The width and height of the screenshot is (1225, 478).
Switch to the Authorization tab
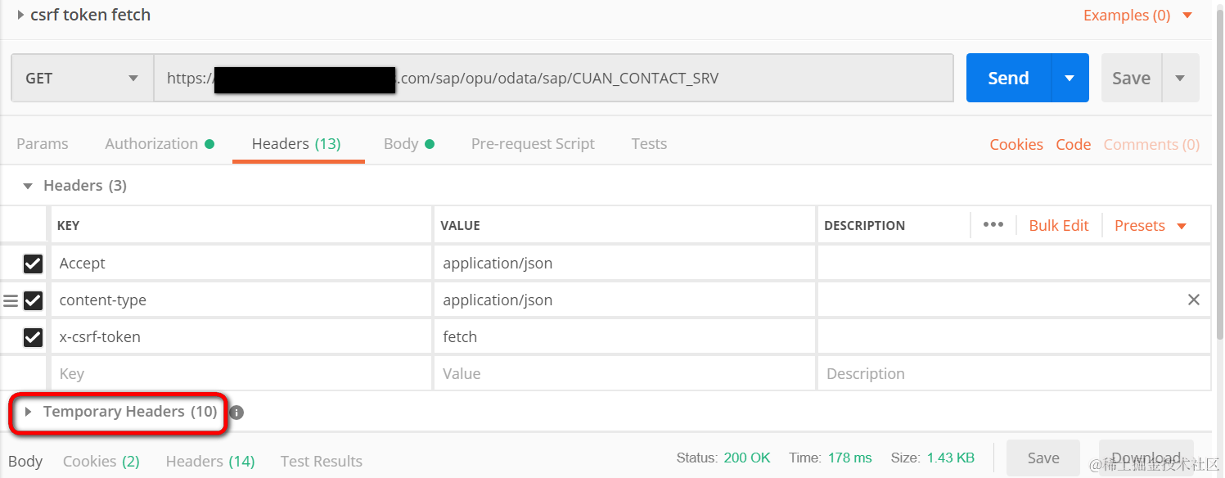[160, 143]
